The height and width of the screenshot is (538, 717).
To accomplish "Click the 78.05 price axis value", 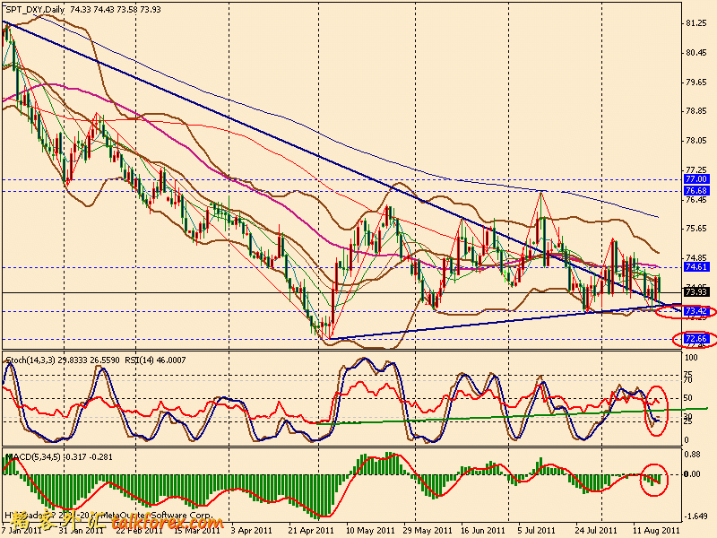I will [696, 141].
